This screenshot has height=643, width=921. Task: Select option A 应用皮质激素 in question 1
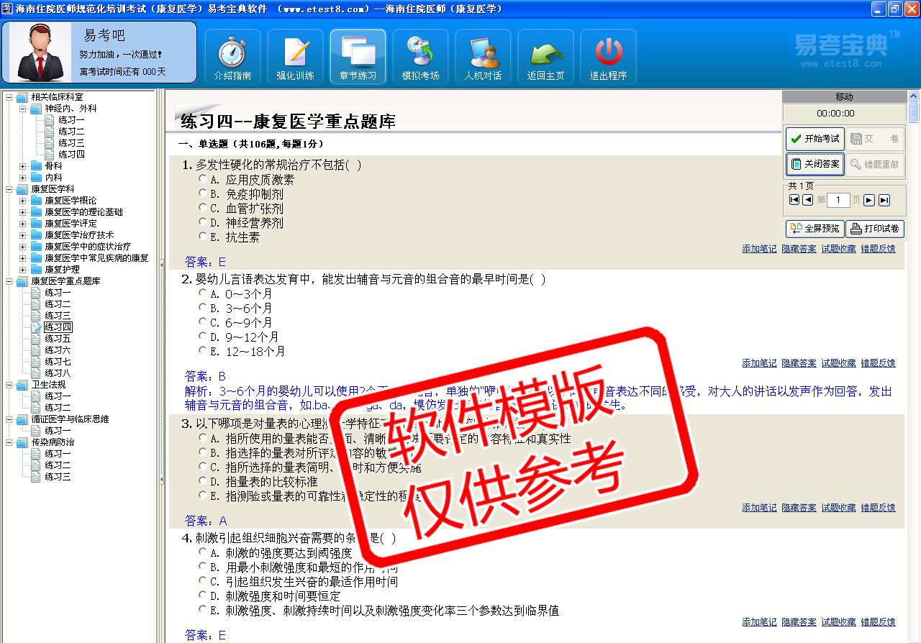[203, 179]
